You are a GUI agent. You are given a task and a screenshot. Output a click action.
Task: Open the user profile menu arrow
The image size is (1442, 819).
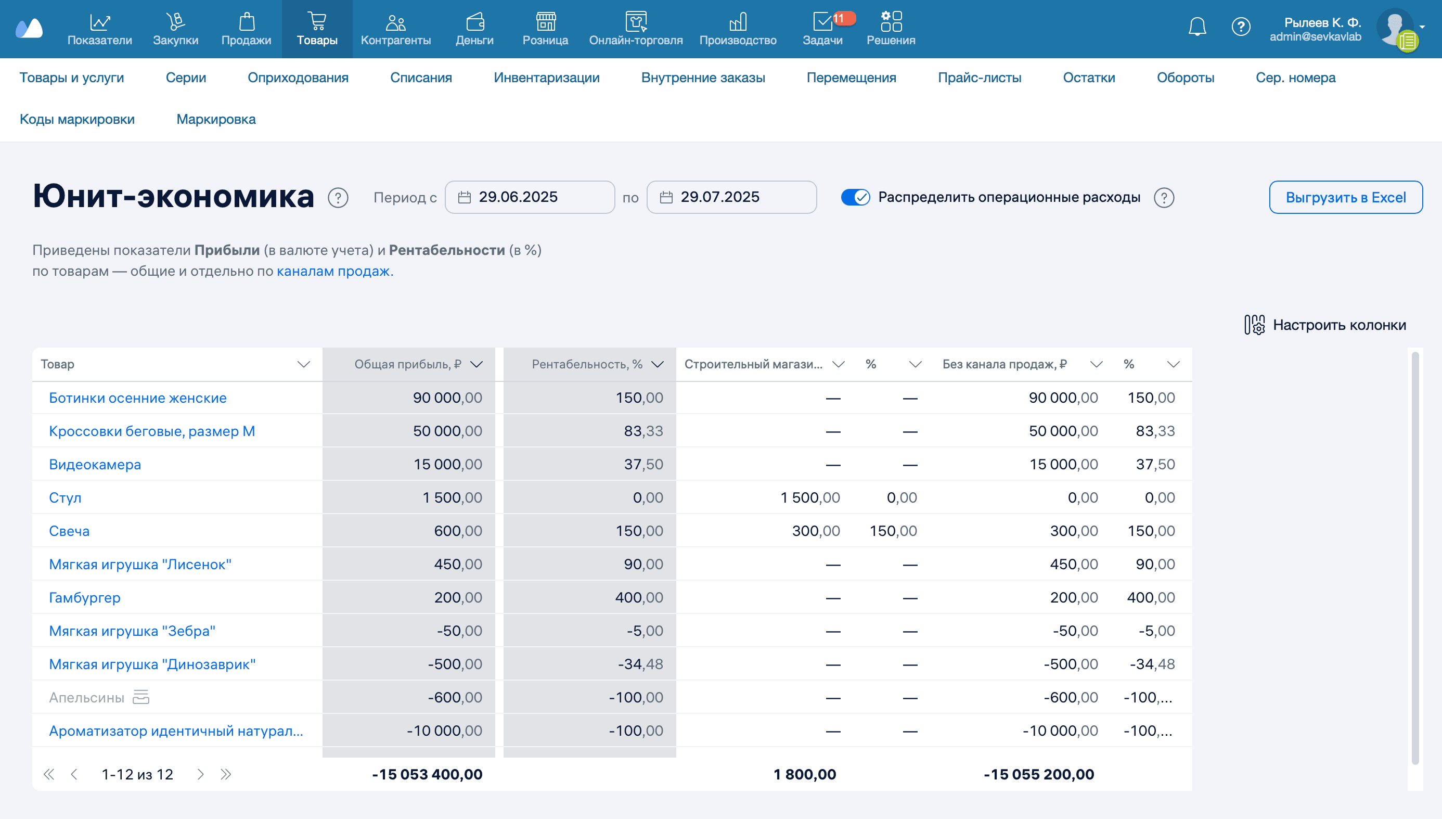coord(1422,27)
